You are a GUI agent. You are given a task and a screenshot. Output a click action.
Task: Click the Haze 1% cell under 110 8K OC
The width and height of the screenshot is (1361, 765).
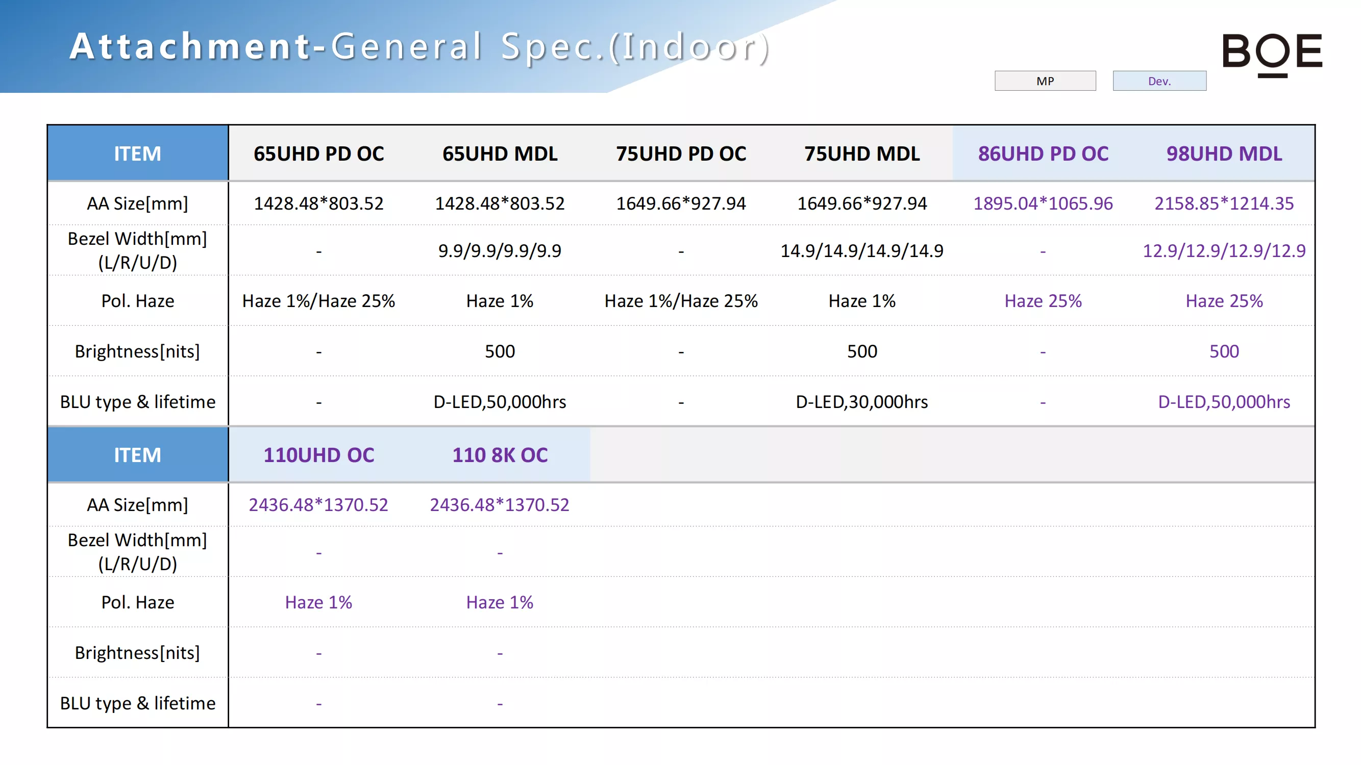click(x=500, y=602)
